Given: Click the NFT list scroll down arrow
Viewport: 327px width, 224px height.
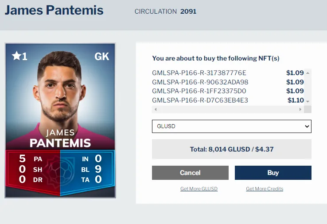Looking at the screenshot, I should [308, 102].
